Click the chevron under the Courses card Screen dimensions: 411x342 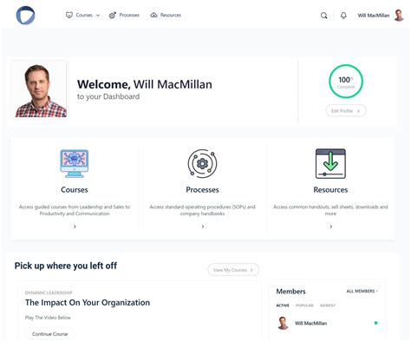pos(75,227)
